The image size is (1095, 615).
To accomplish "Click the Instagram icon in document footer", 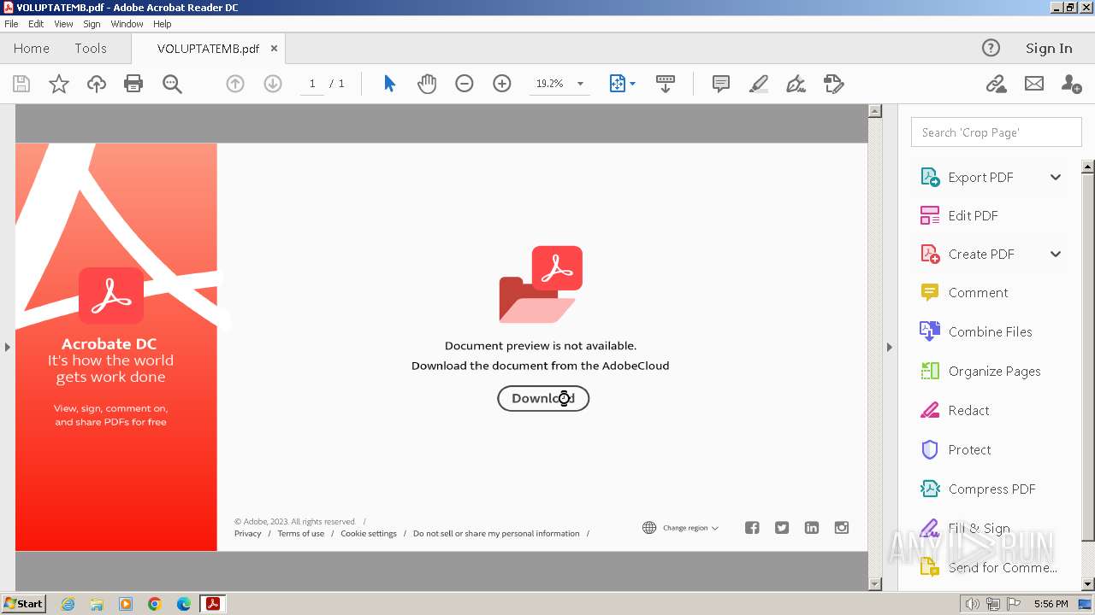I will (x=842, y=528).
